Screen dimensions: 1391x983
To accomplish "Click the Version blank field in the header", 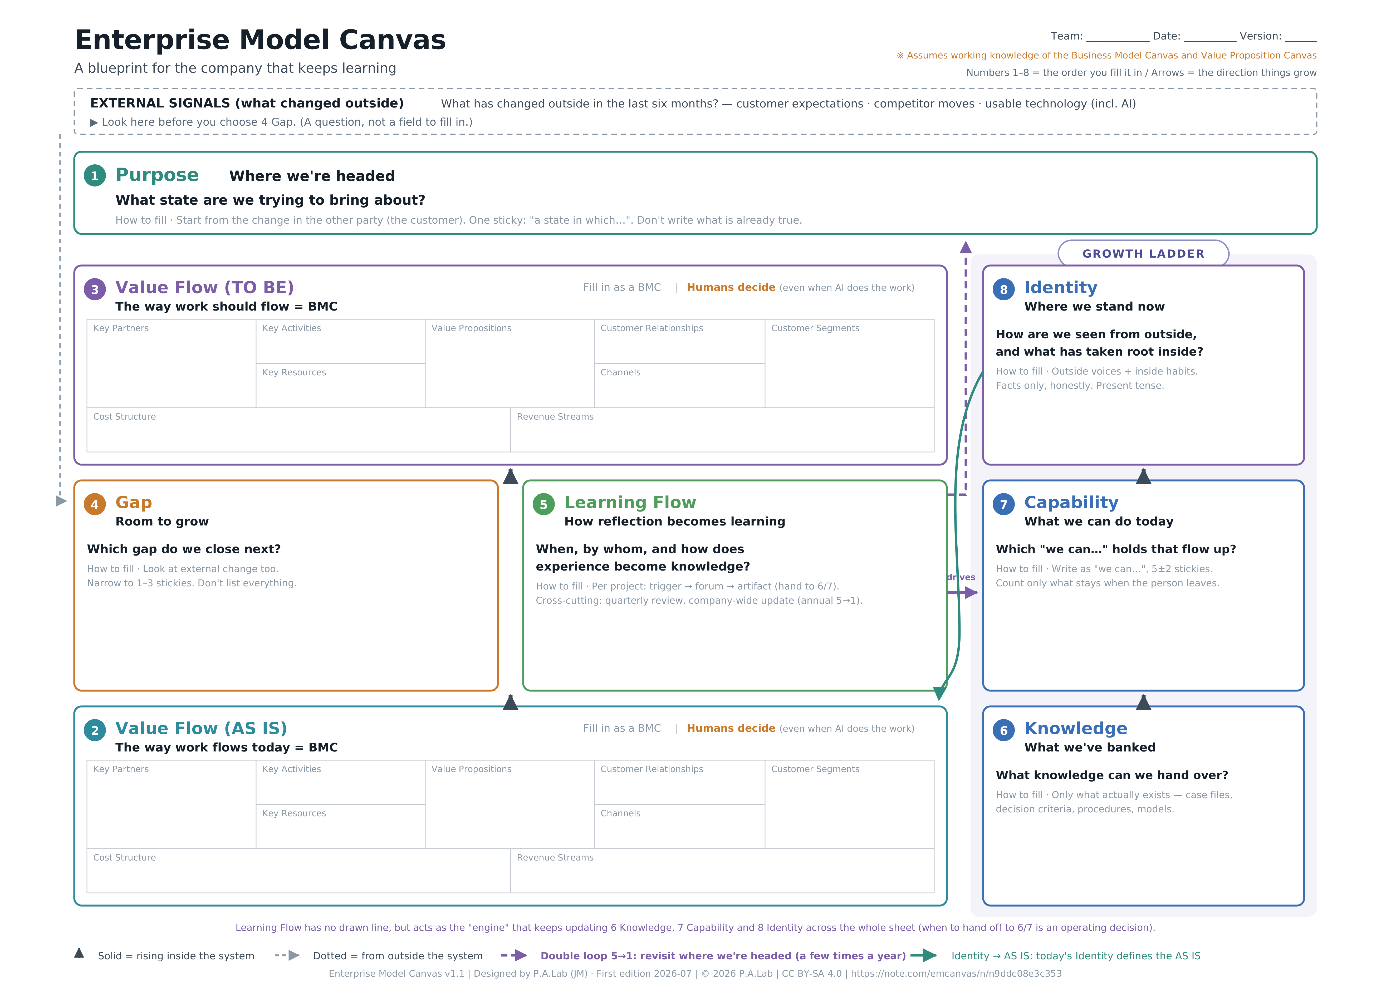I will [x=1301, y=36].
